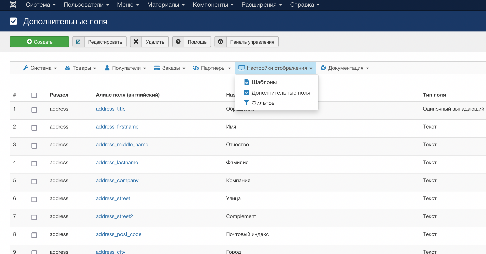Open the Заказы dropdown
Image resolution: width=486 pixels, height=254 pixels.
coord(170,68)
